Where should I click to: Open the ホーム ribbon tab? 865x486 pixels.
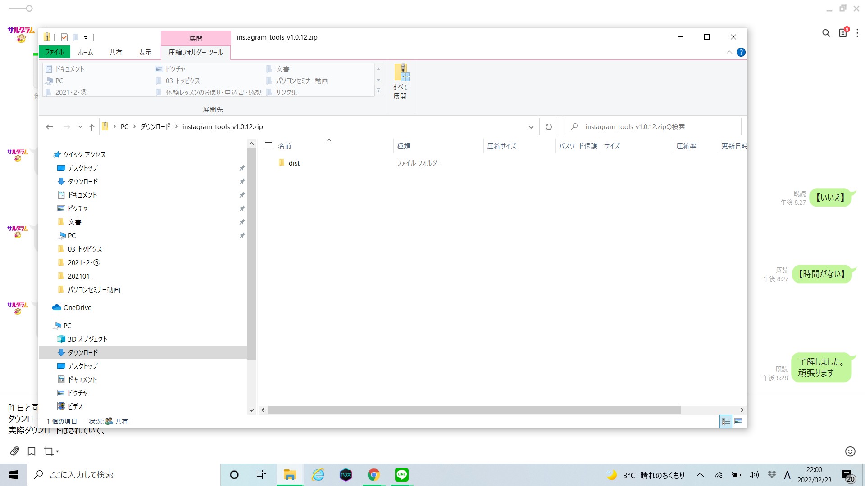coord(85,53)
